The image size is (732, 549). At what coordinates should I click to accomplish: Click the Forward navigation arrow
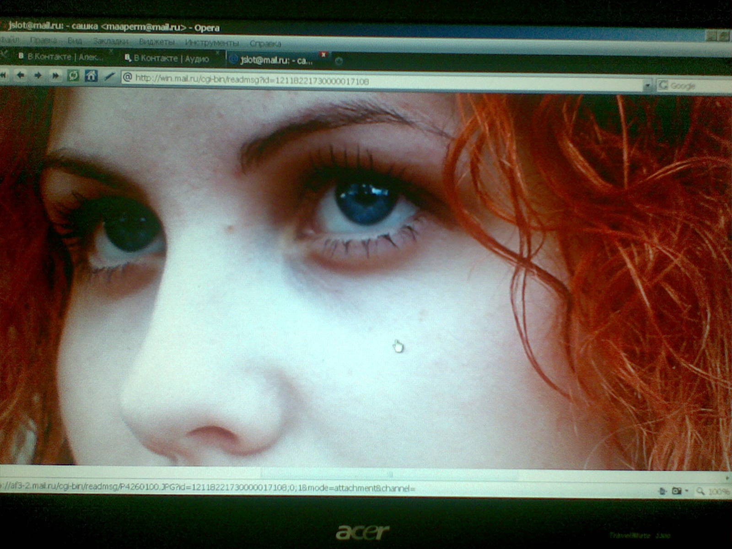tap(38, 75)
